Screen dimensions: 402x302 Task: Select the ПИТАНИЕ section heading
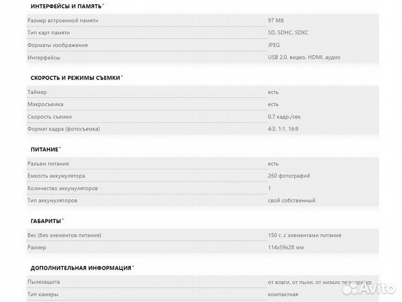point(44,150)
